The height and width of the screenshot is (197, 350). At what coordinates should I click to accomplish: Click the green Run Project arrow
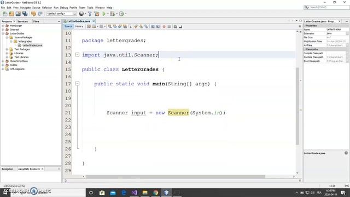pos(104,14)
